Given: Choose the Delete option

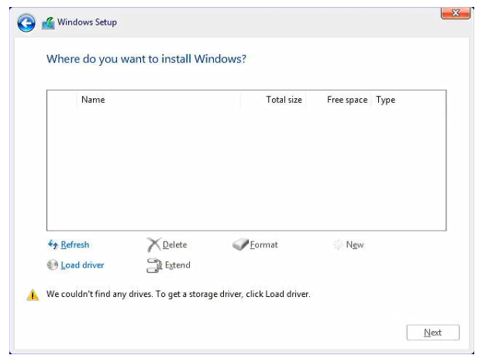Looking at the screenshot, I should click(174, 244).
